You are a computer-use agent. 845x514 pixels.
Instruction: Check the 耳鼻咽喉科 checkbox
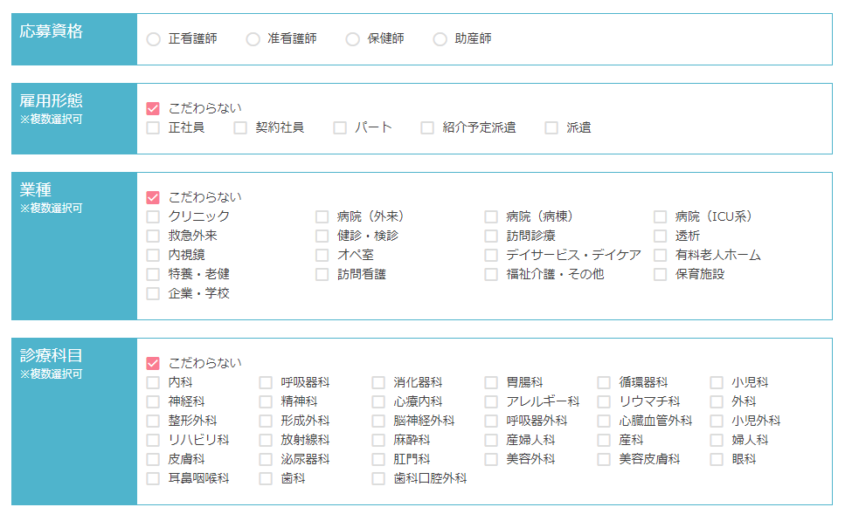153,479
